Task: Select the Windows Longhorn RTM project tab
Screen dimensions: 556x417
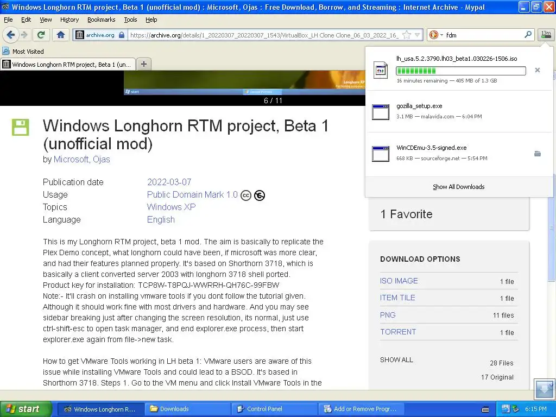Action: point(68,64)
